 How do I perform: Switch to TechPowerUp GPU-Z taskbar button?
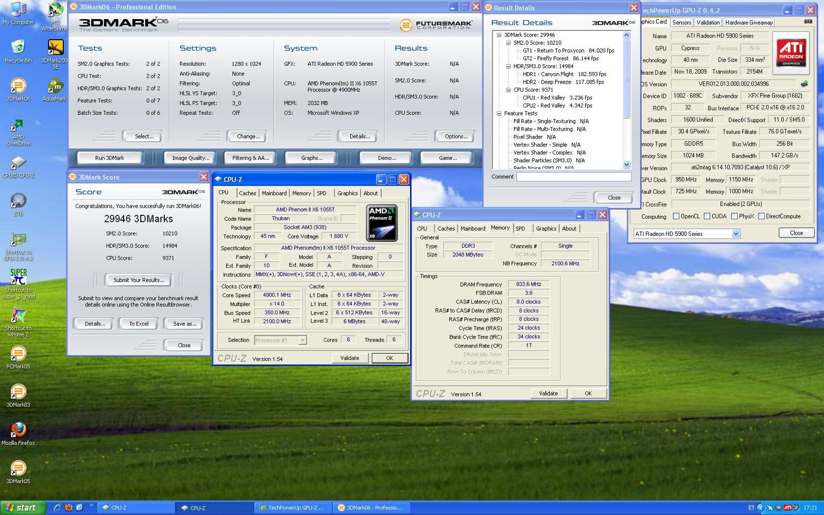294,508
